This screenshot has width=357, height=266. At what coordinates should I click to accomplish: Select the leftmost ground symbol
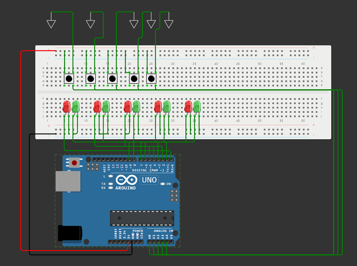pyautogui.click(x=51, y=24)
